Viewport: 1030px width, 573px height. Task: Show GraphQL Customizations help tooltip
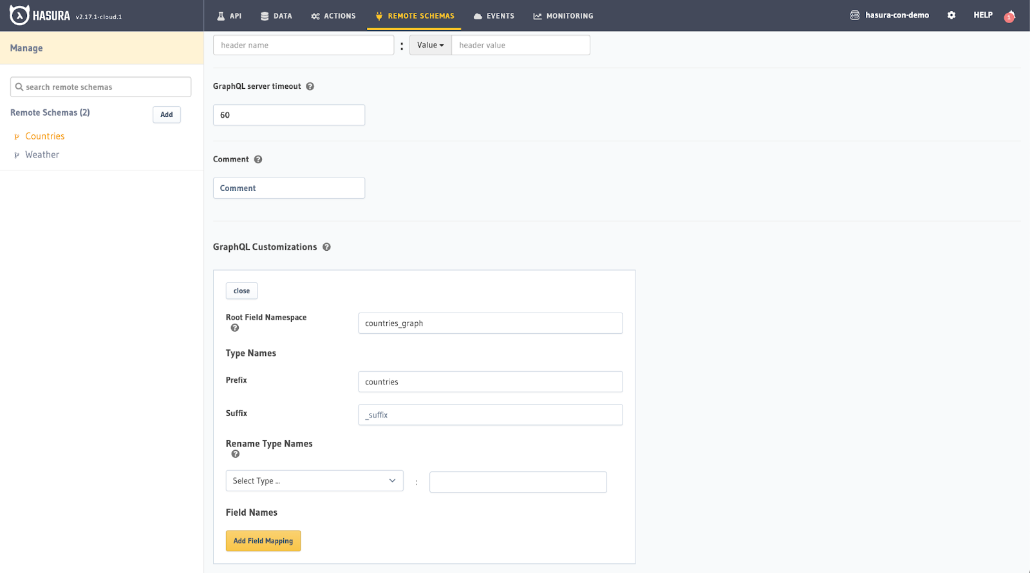[x=326, y=247]
